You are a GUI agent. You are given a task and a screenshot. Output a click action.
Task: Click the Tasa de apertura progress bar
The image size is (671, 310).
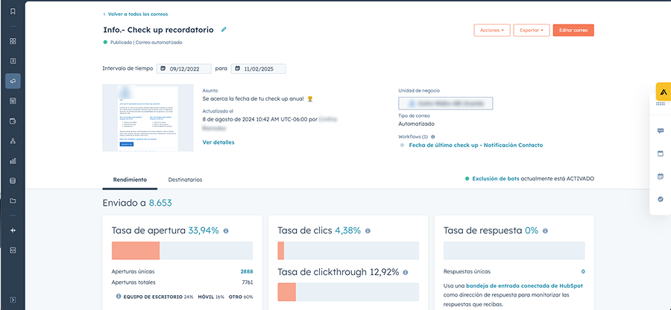(183, 250)
